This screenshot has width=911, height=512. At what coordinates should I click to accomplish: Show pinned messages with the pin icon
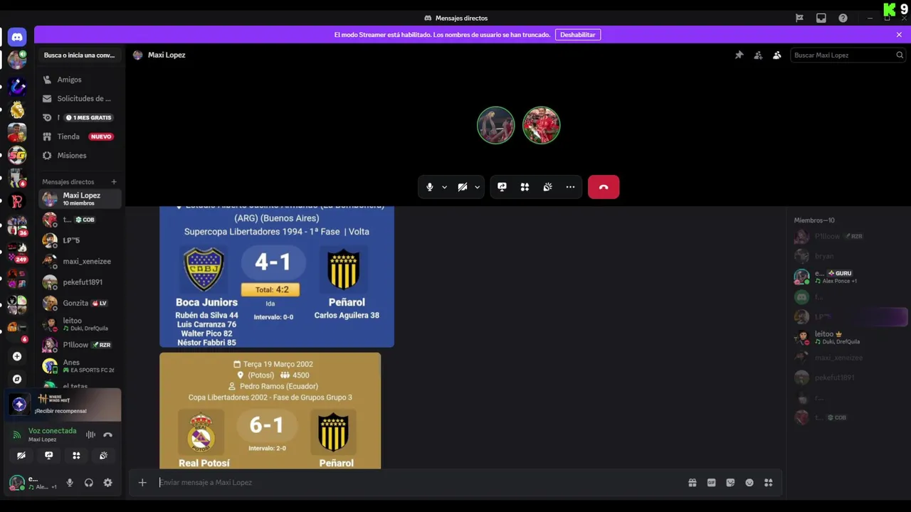pos(739,55)
